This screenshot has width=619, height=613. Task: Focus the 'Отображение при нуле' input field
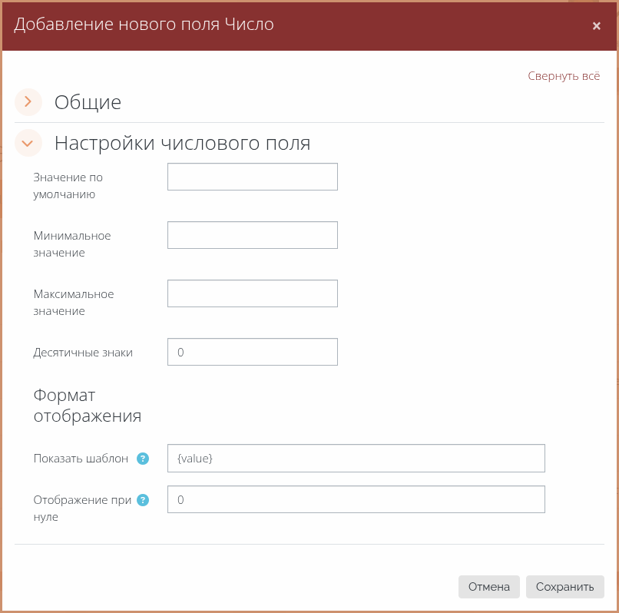point(356,499)
